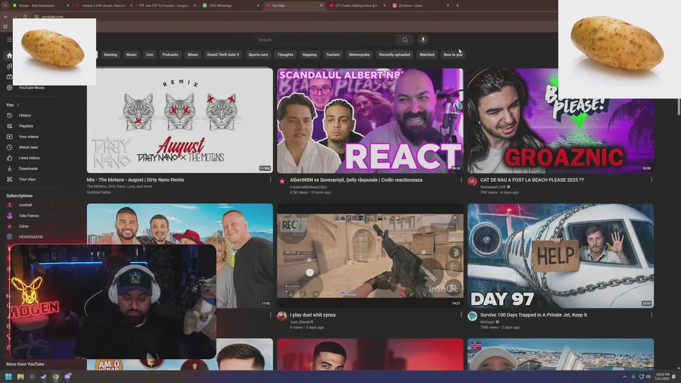The image size is (681, 383).
Task: Switch to Antena 1 LIVE stream tab
Action: (104, 5)
